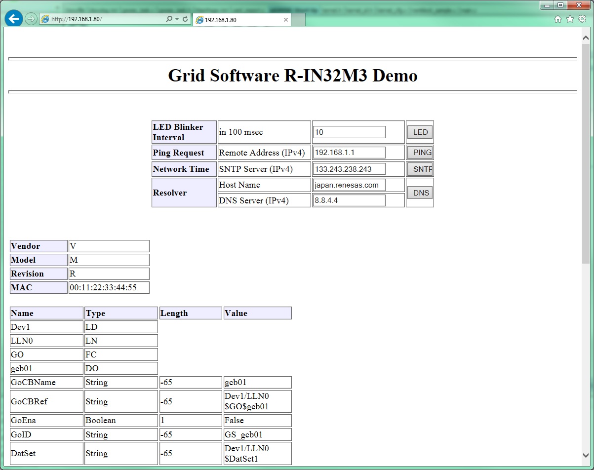Click the "Name" column header

point(46,313)
